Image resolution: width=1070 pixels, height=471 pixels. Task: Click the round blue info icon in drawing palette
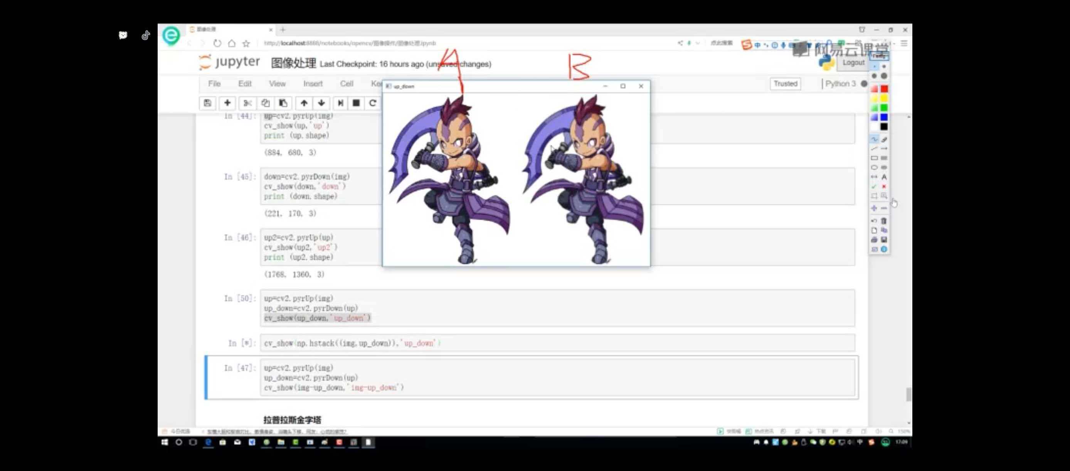(x=884, y=249)
